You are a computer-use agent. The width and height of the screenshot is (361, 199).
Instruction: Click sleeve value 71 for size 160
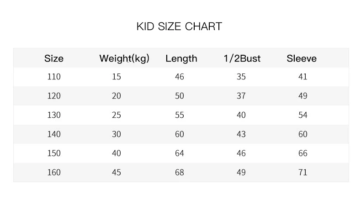coord(303,173)
